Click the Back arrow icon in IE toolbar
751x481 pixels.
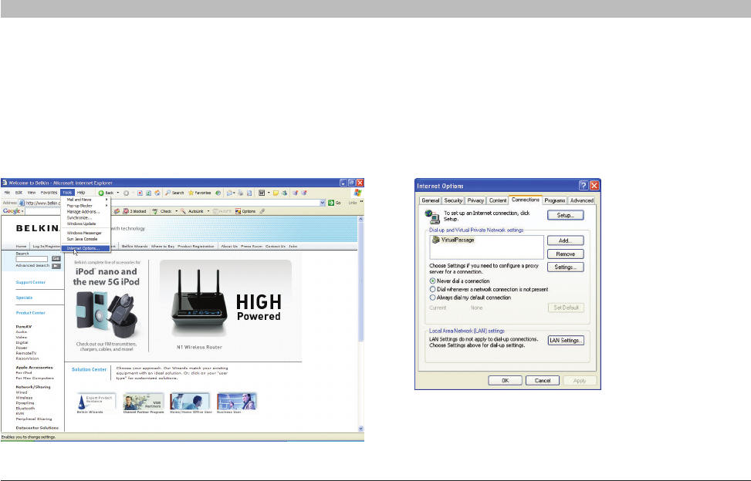(101, 192)
